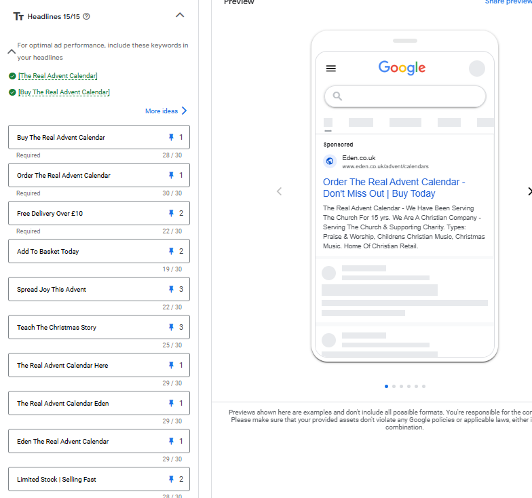532x498 pixels.
Task: Click the [The Real Advent Calendar] keyword
Action: [x=58, y=76]
